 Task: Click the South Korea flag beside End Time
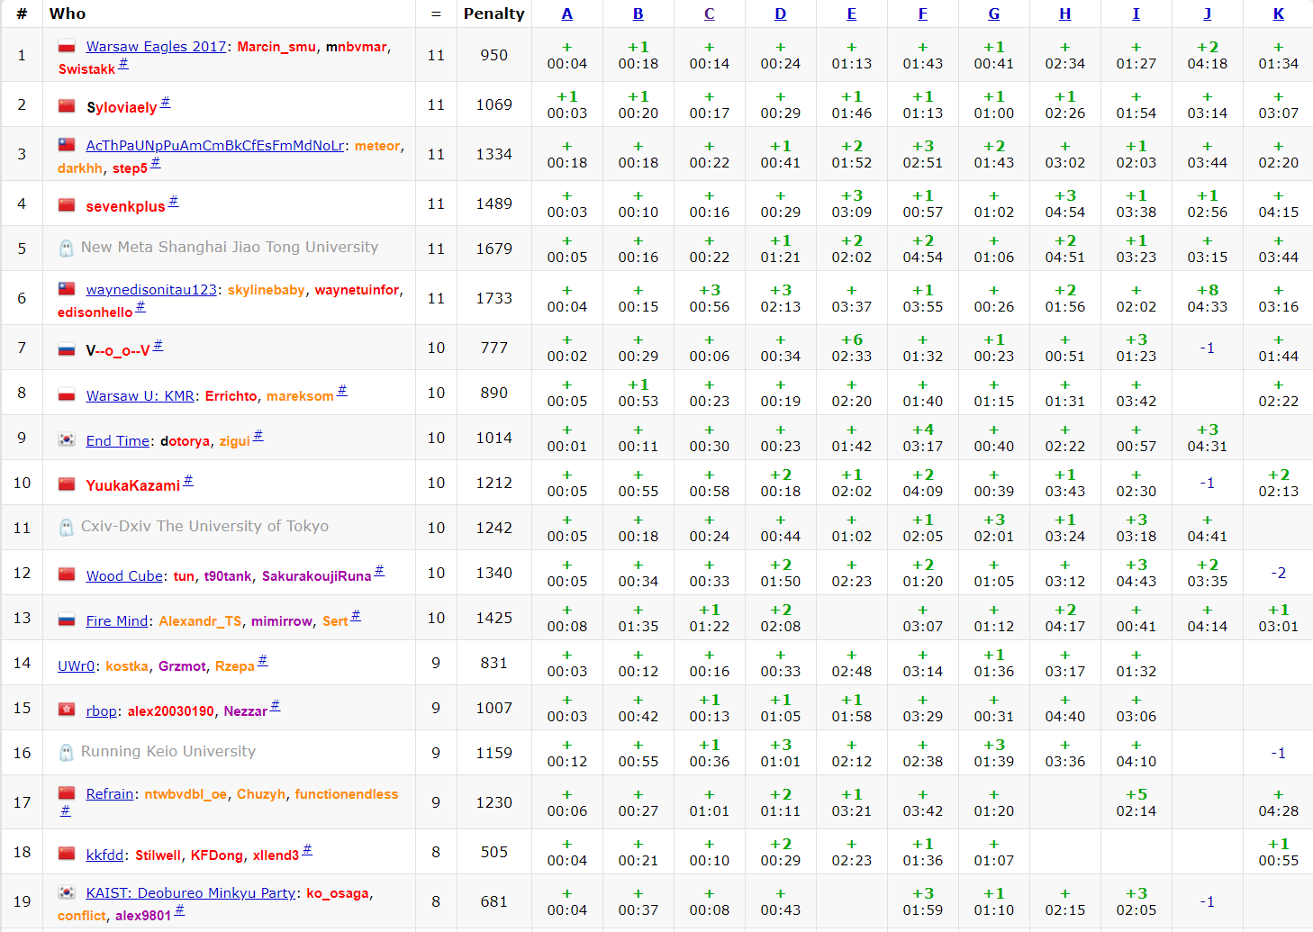(67, 439)
